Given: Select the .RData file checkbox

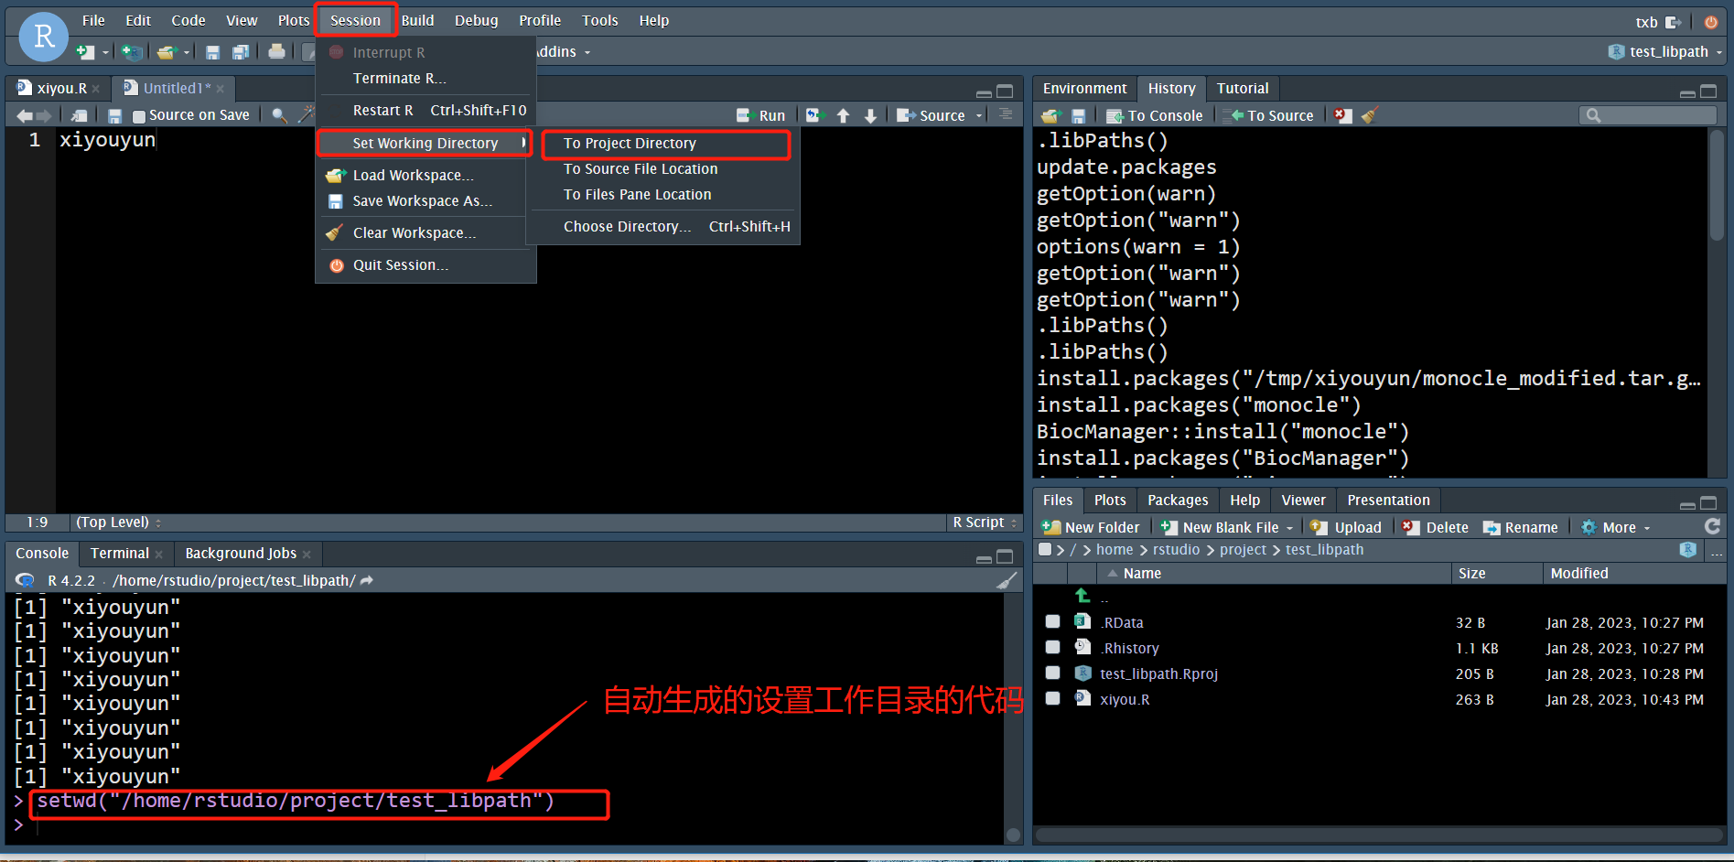Looking at the screenshot, I should click(1051, 621).
